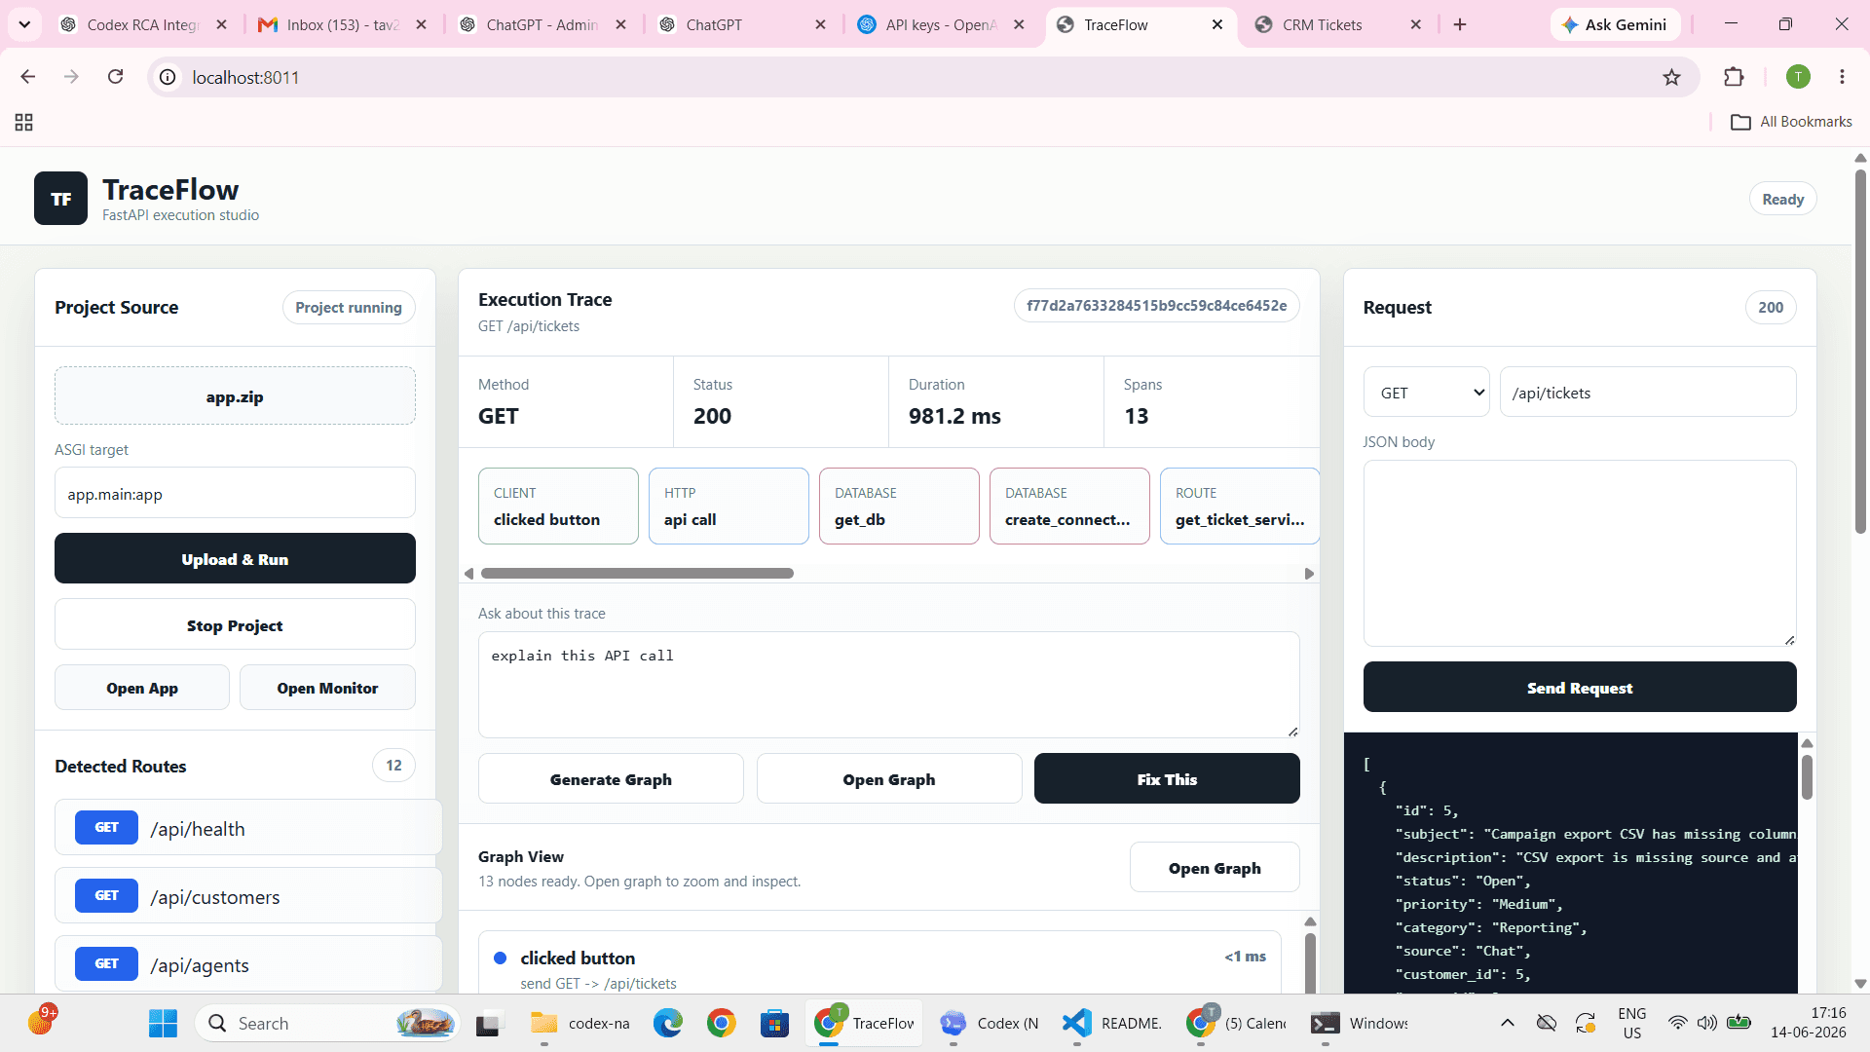Open Codex app from taskbar
This screenshot has height=1052, width=1870.
[991, 1023]
